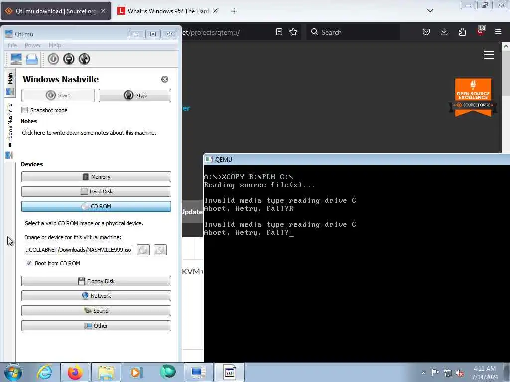Click the stop icon in QtEmu toolbar
510x382 pixels.
69,59
